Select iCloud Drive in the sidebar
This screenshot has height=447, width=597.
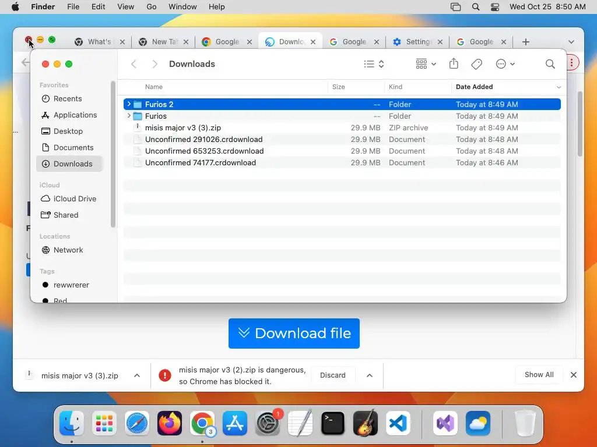point(69,199)
